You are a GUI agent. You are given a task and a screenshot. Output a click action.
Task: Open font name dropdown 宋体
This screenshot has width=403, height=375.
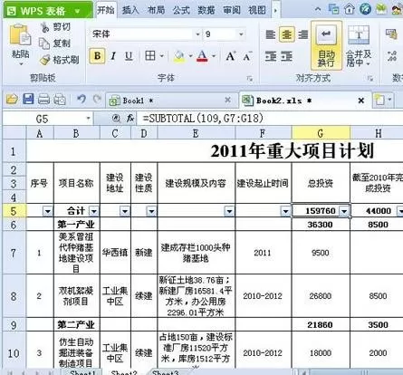point(197,34)
